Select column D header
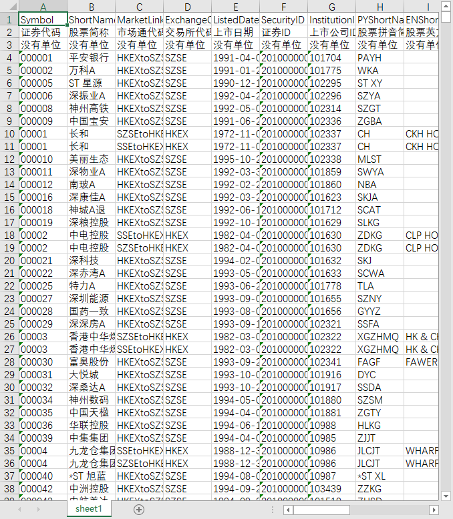The height and width of the screenshot is (519, 453). coord(187,7)
